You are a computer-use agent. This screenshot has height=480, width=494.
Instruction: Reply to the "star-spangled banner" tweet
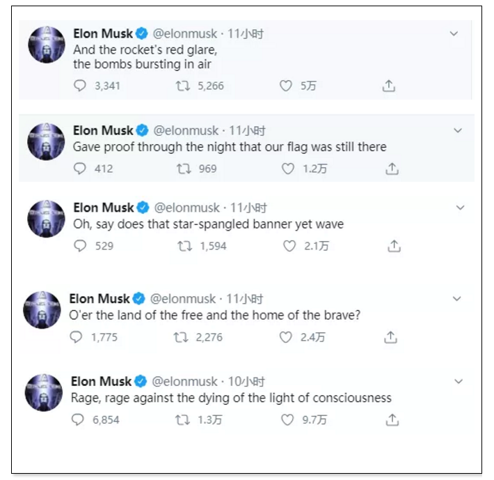click(x=81, y=246)
